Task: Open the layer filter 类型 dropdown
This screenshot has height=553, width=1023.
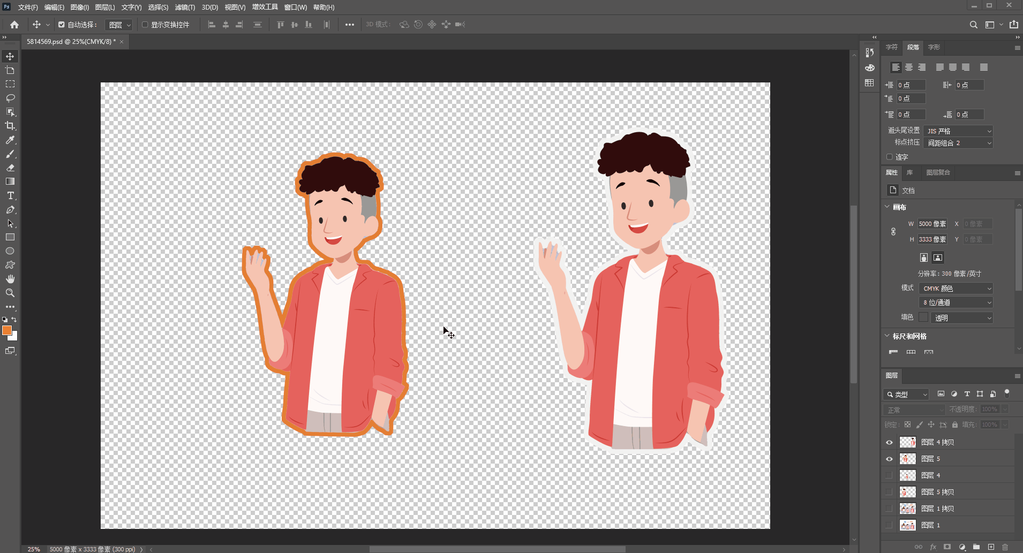Action: pyautogui.click(x=906, y=394)
